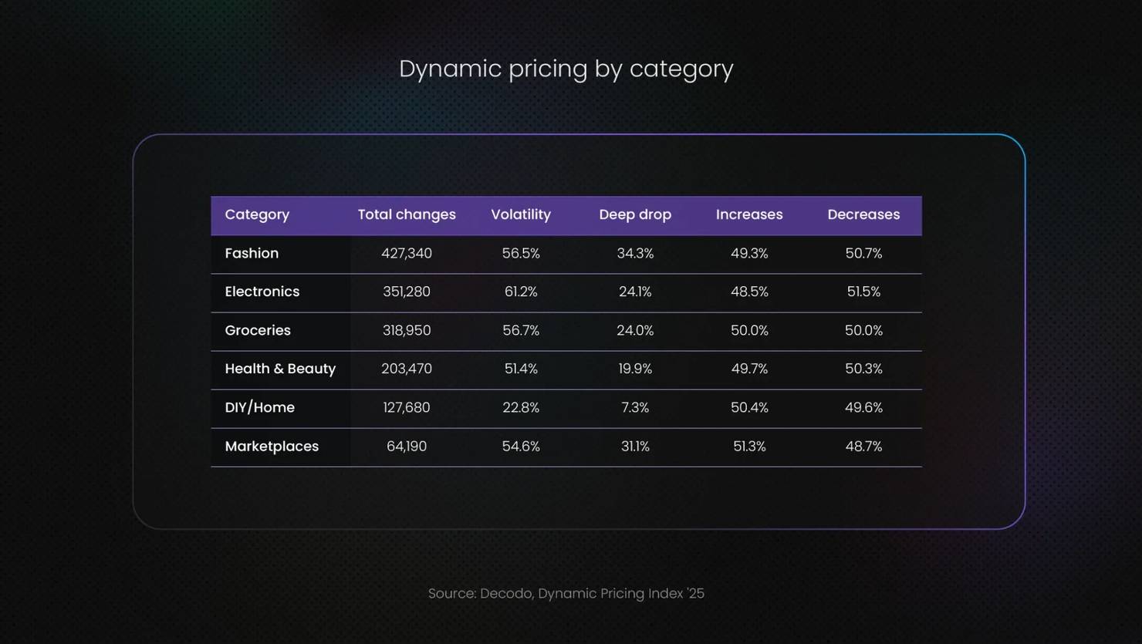The width and height of the screenshot is (1142, 644).
Task: Click Health & Beauty decreases value 50.3%
Action: pos(863,369)
